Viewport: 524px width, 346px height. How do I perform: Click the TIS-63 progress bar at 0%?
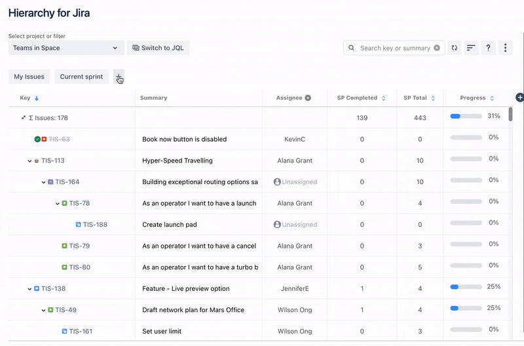click(466, 138)
